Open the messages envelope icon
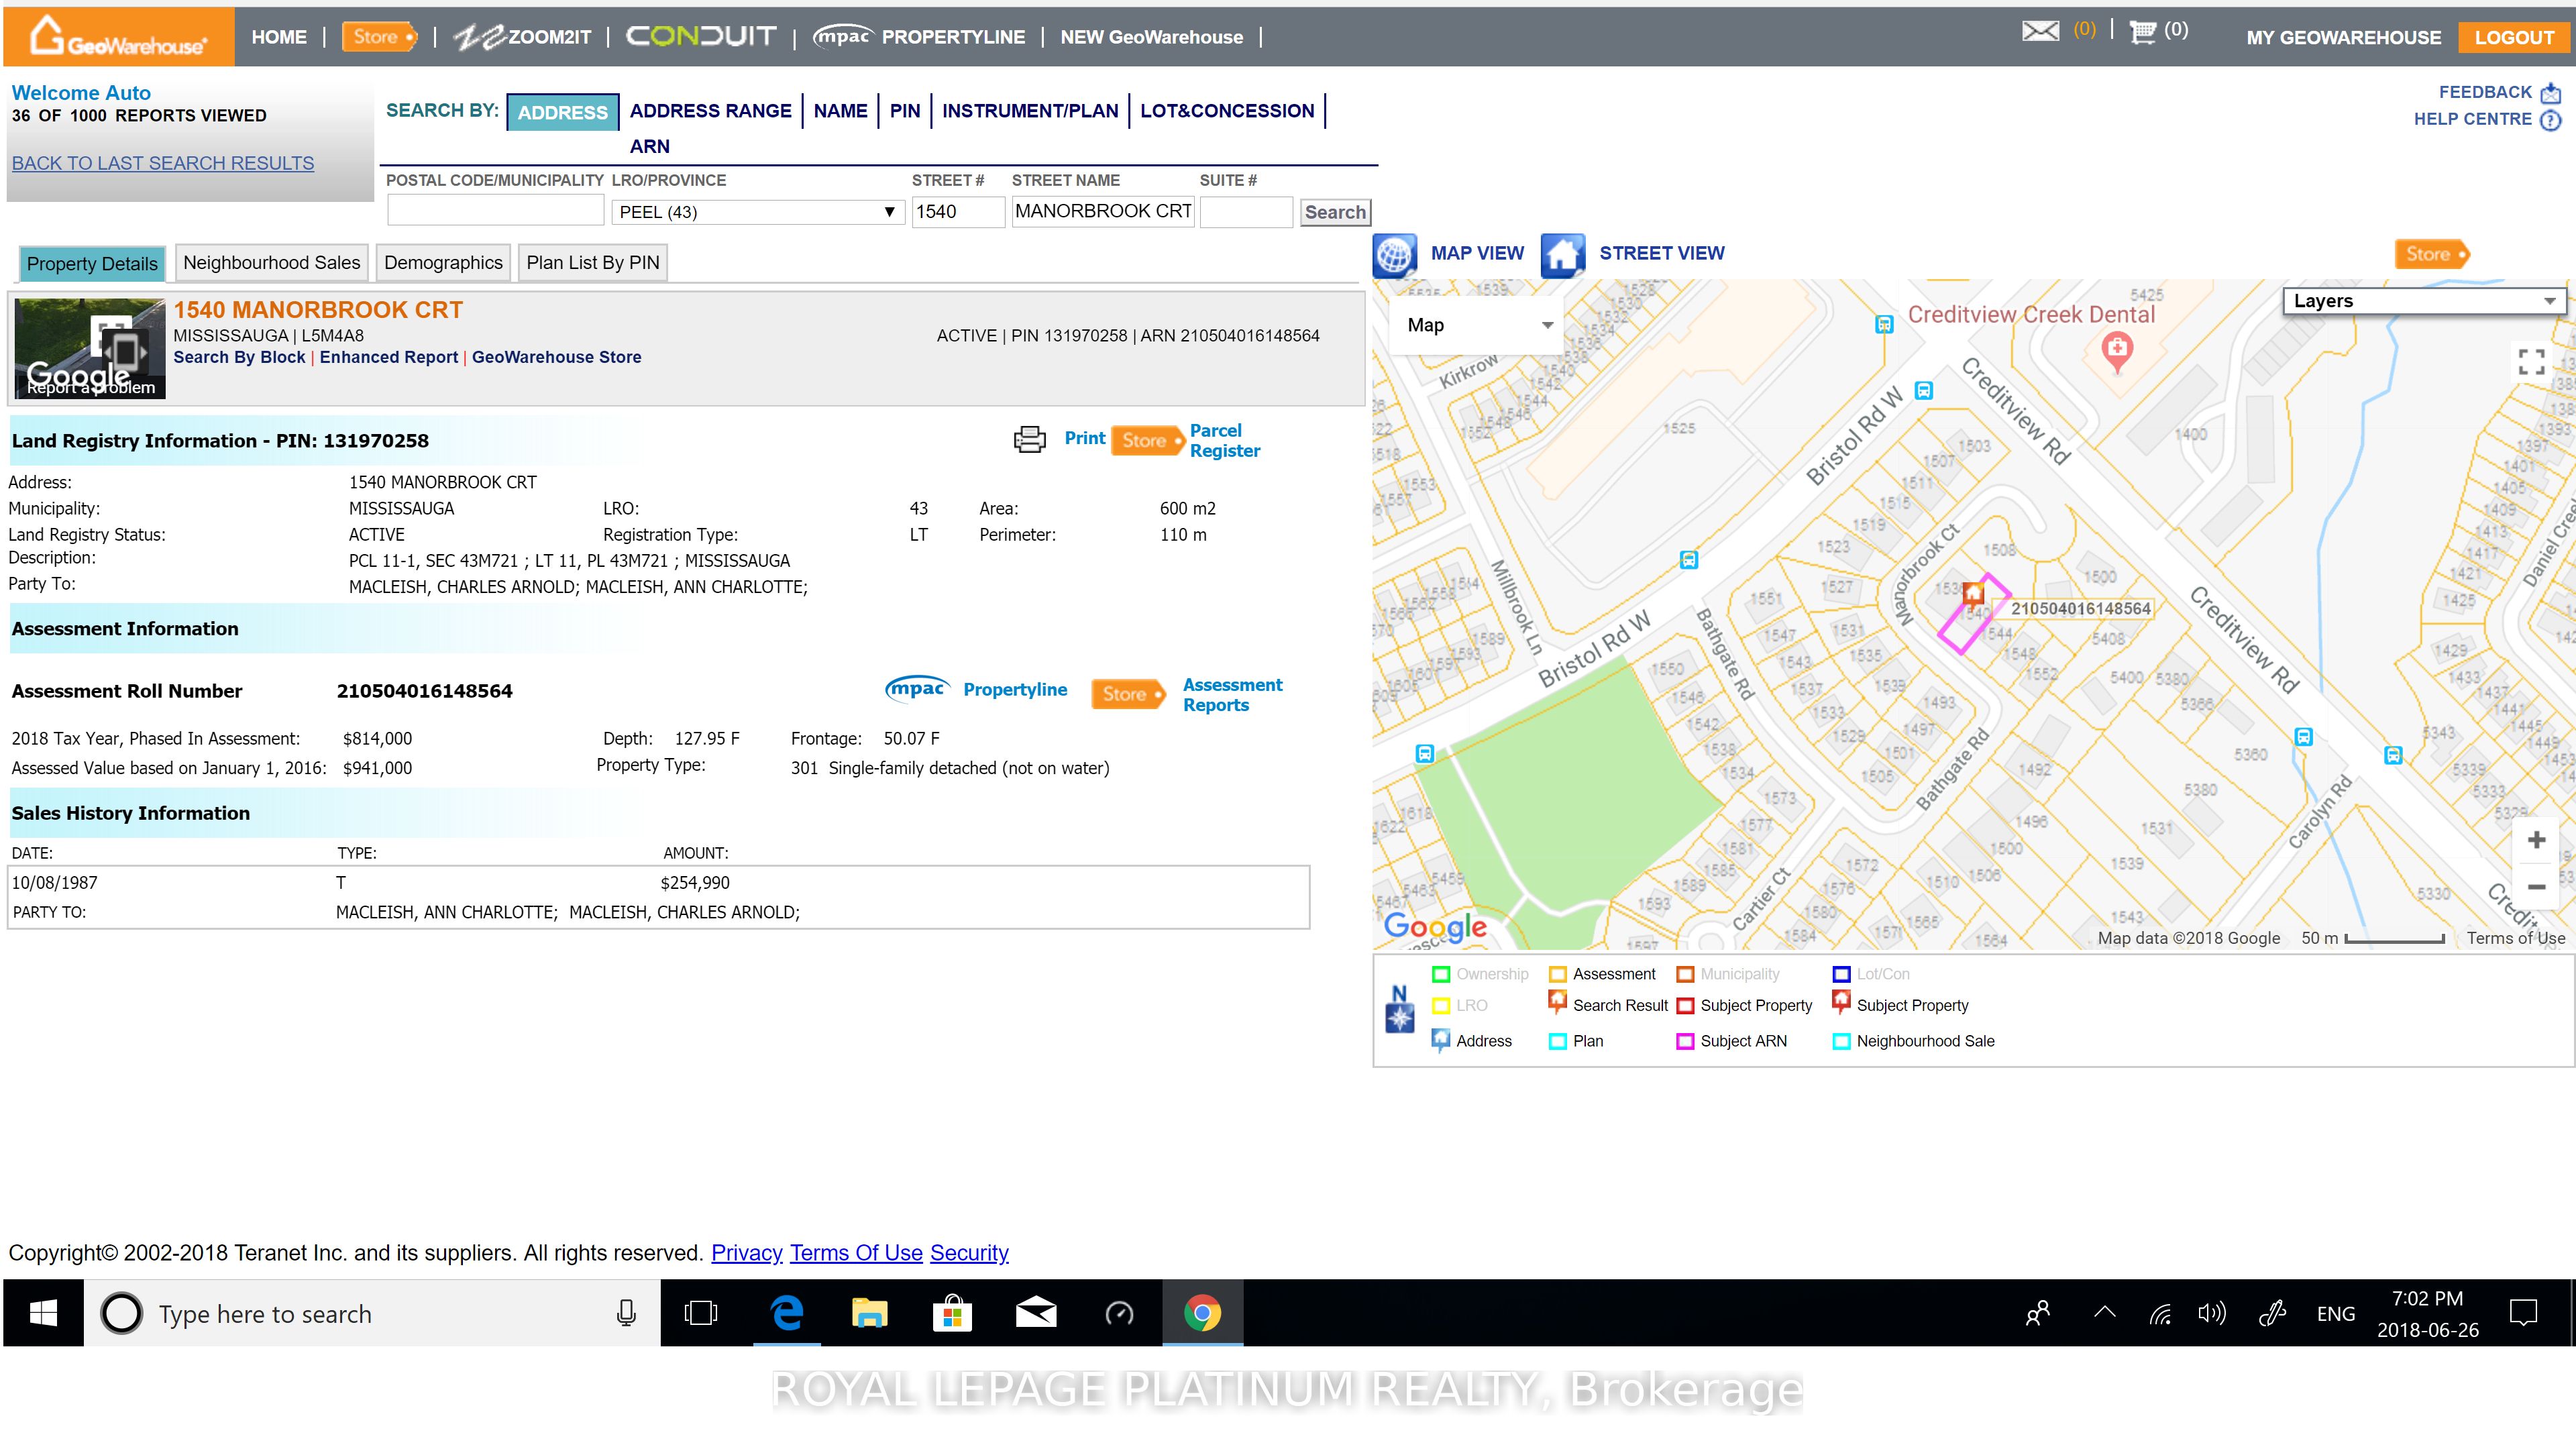2576x1449 pixels. tap(2040, 31)
